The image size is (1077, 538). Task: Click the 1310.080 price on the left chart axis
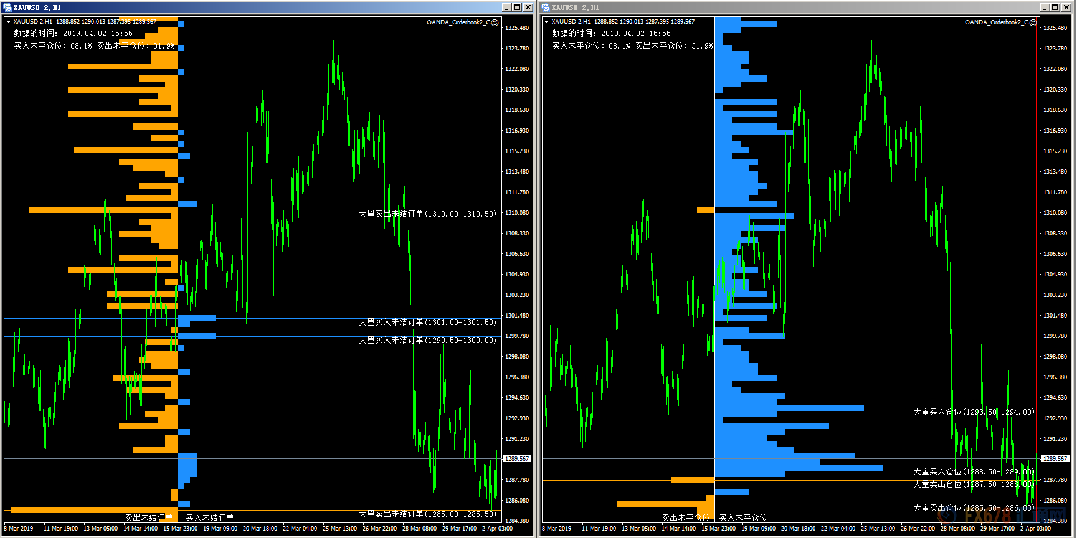[x=517, y=213]
